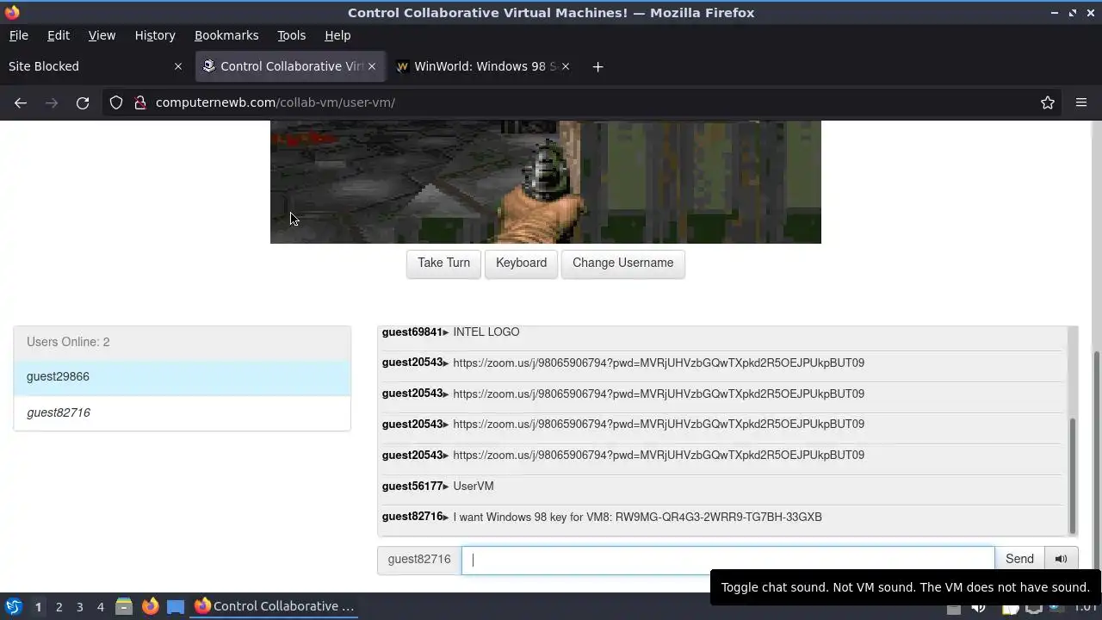This screenshot has height=620, width=1102.
Task: Select user guest82716 in the users list
Action: [x=182, y=412]
